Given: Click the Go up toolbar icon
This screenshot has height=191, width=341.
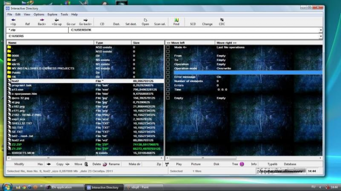Looking at the screenshot, I should [x=56, y=20].
